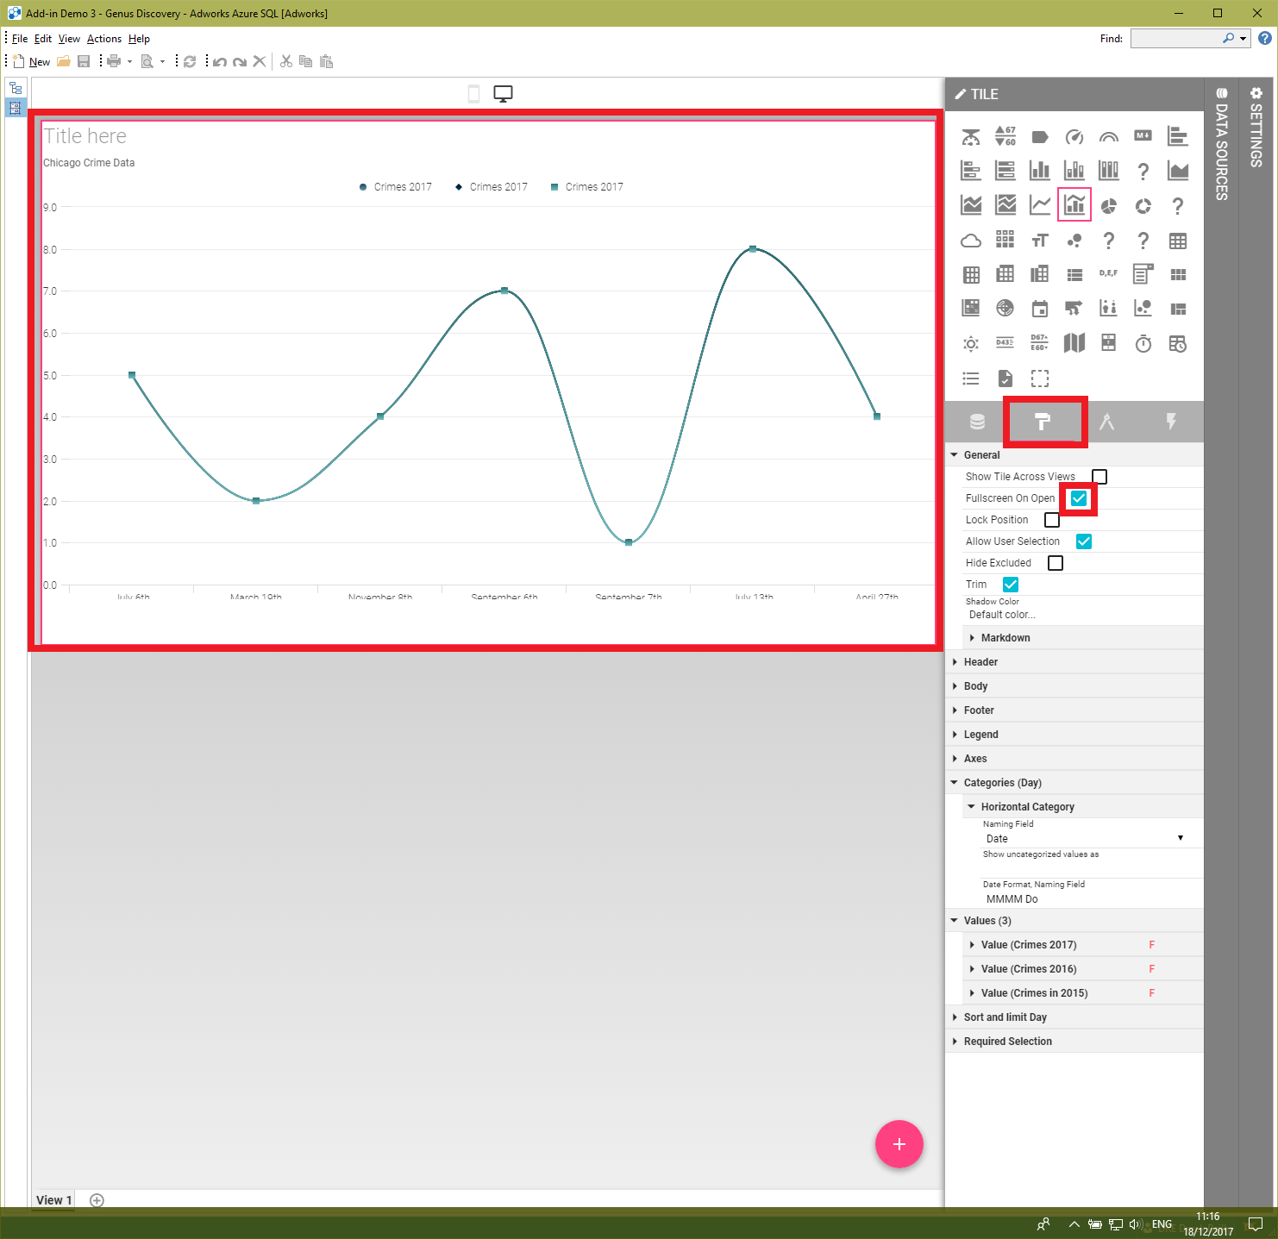Expand the Axes section
Viewport: 1278px width, 1239px height.
pos(1074,758)
